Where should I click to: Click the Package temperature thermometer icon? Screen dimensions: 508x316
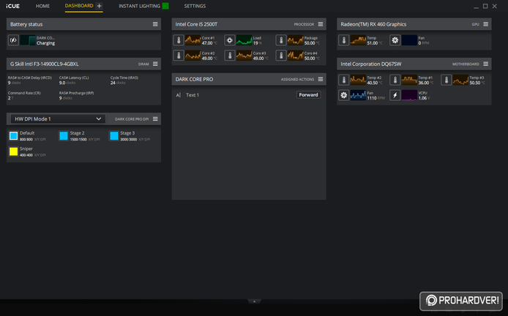(x=281, y=40)
